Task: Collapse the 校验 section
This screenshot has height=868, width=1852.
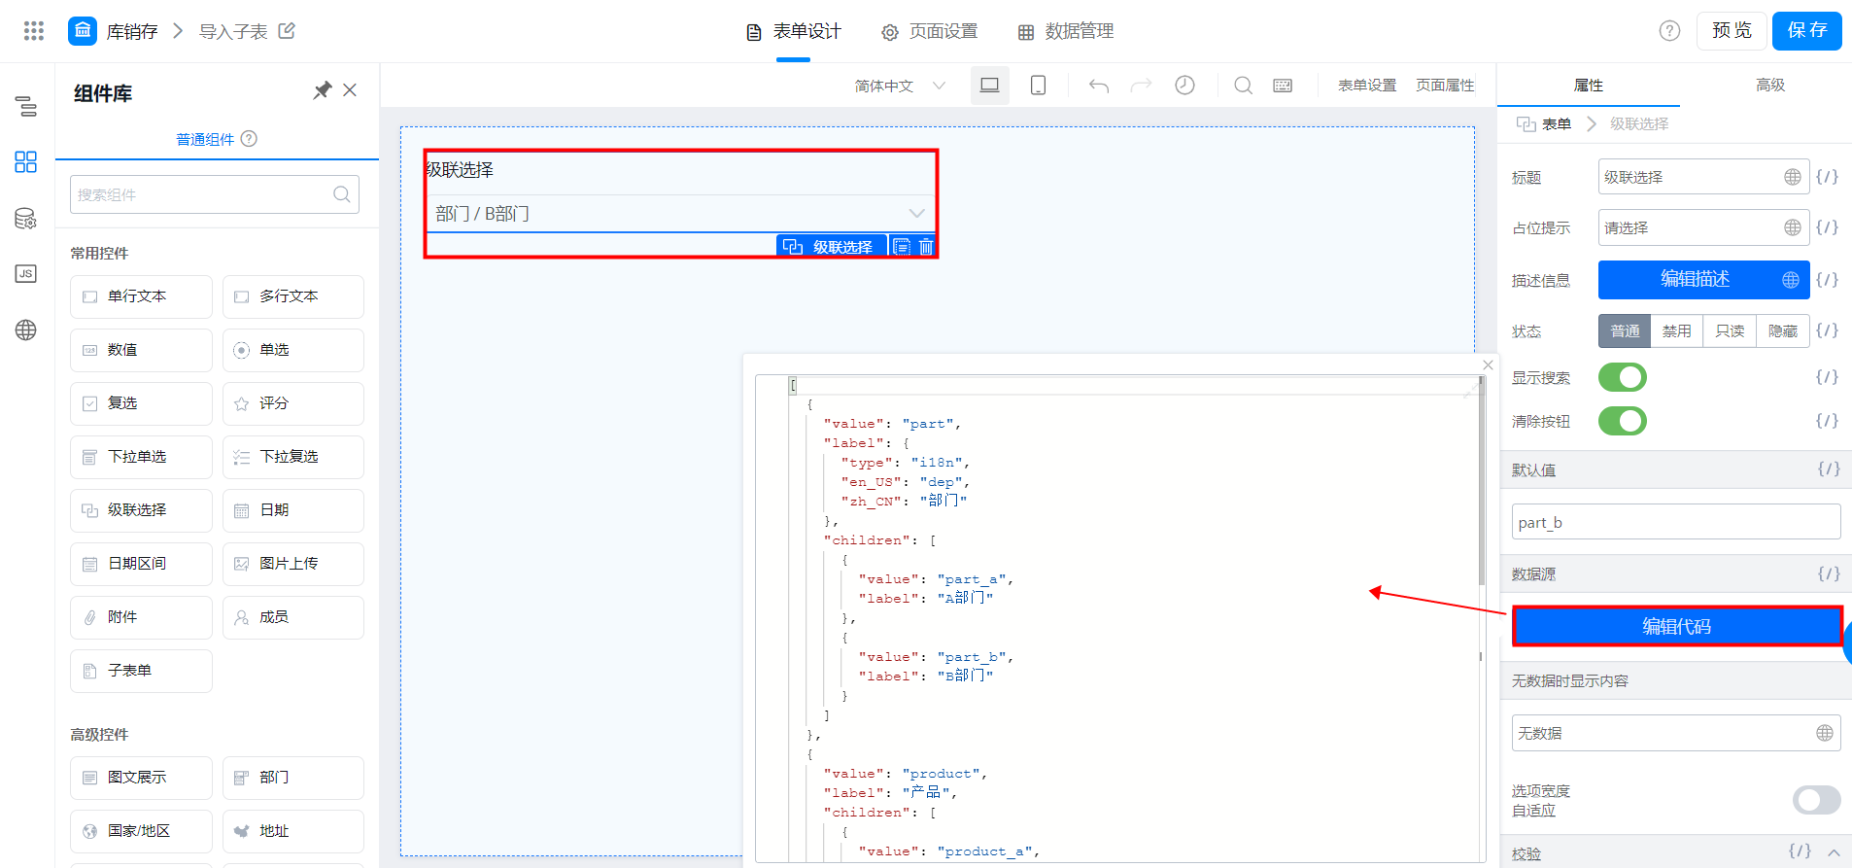Action: coord(1834,852)
